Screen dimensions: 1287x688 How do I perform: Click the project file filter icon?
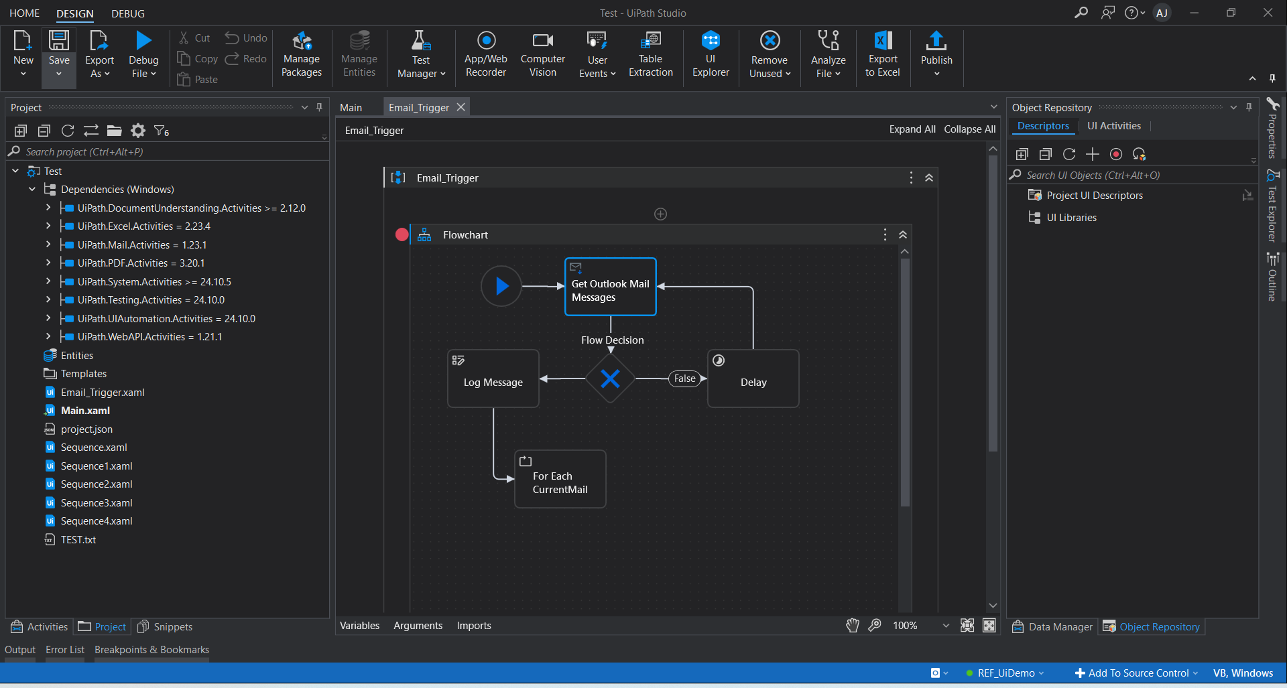click(162, 131)
